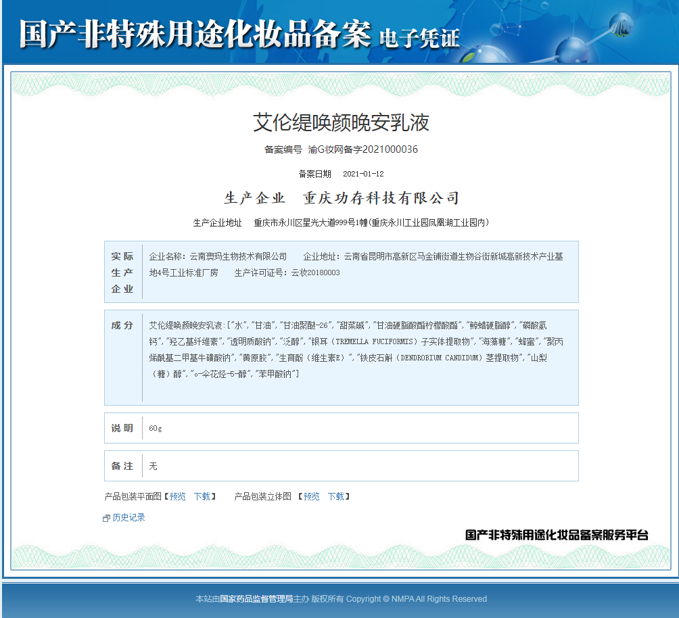Preview the 产品包装平面图 image

pos(178,496)
